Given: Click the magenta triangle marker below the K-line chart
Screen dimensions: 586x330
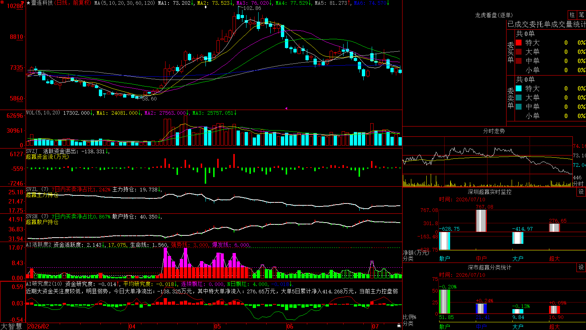Looking at the screenshot, I should click(x=286, y=108).
